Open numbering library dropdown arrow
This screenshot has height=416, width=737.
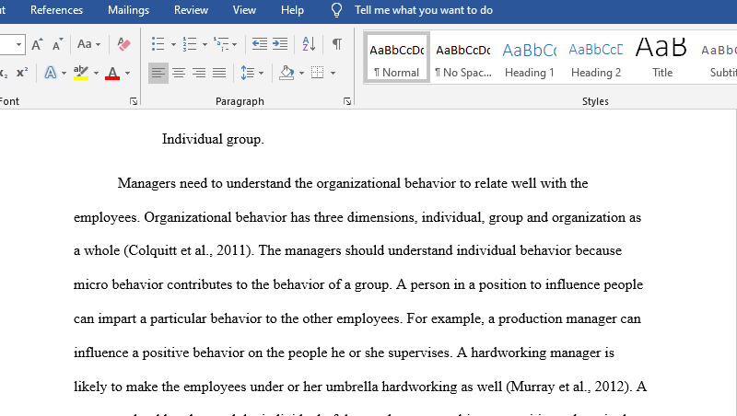point(205,44)
